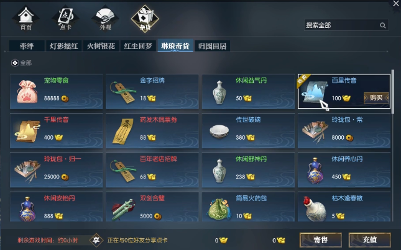Switch to the 灯影摇红 tab
Viewport: 401px width, 250px height.
pos(63,46)
